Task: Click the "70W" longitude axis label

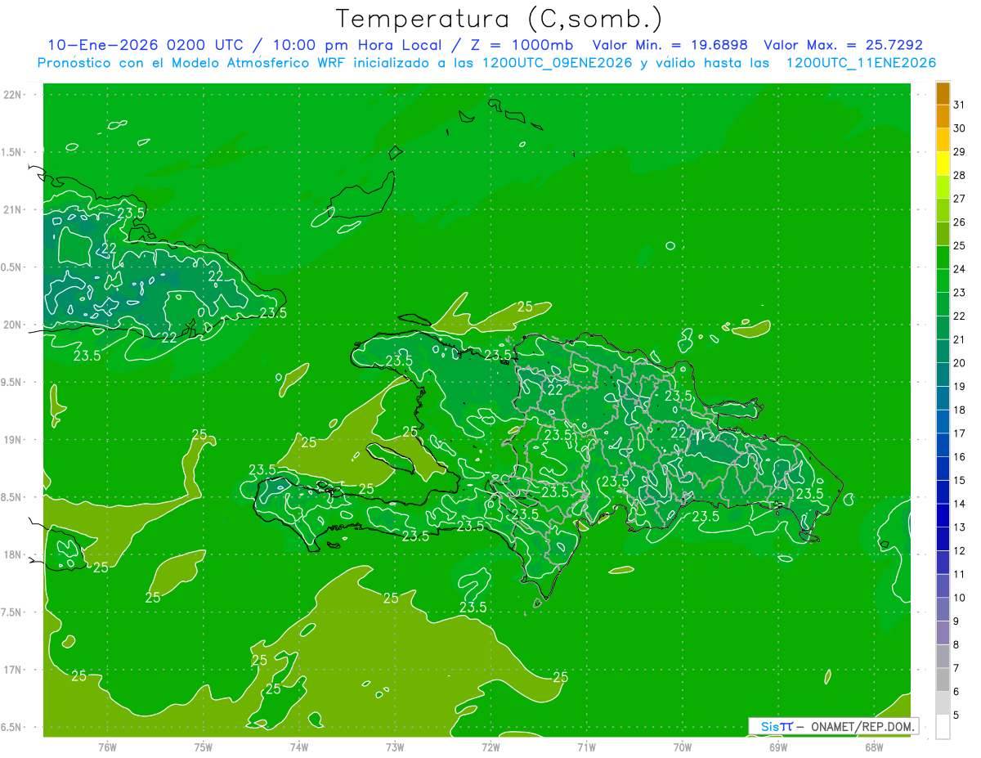Action: pos(683,747)
